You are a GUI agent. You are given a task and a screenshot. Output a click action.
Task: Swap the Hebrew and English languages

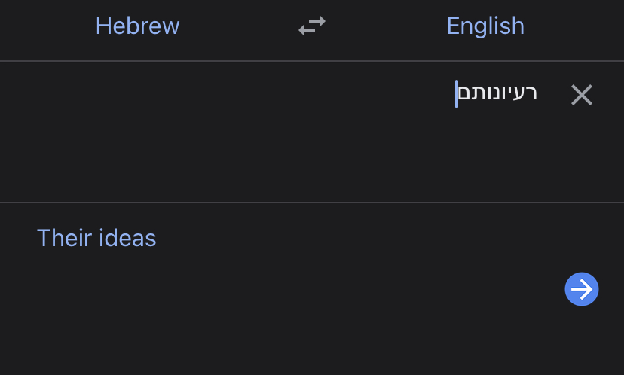(x=312, y=26)
